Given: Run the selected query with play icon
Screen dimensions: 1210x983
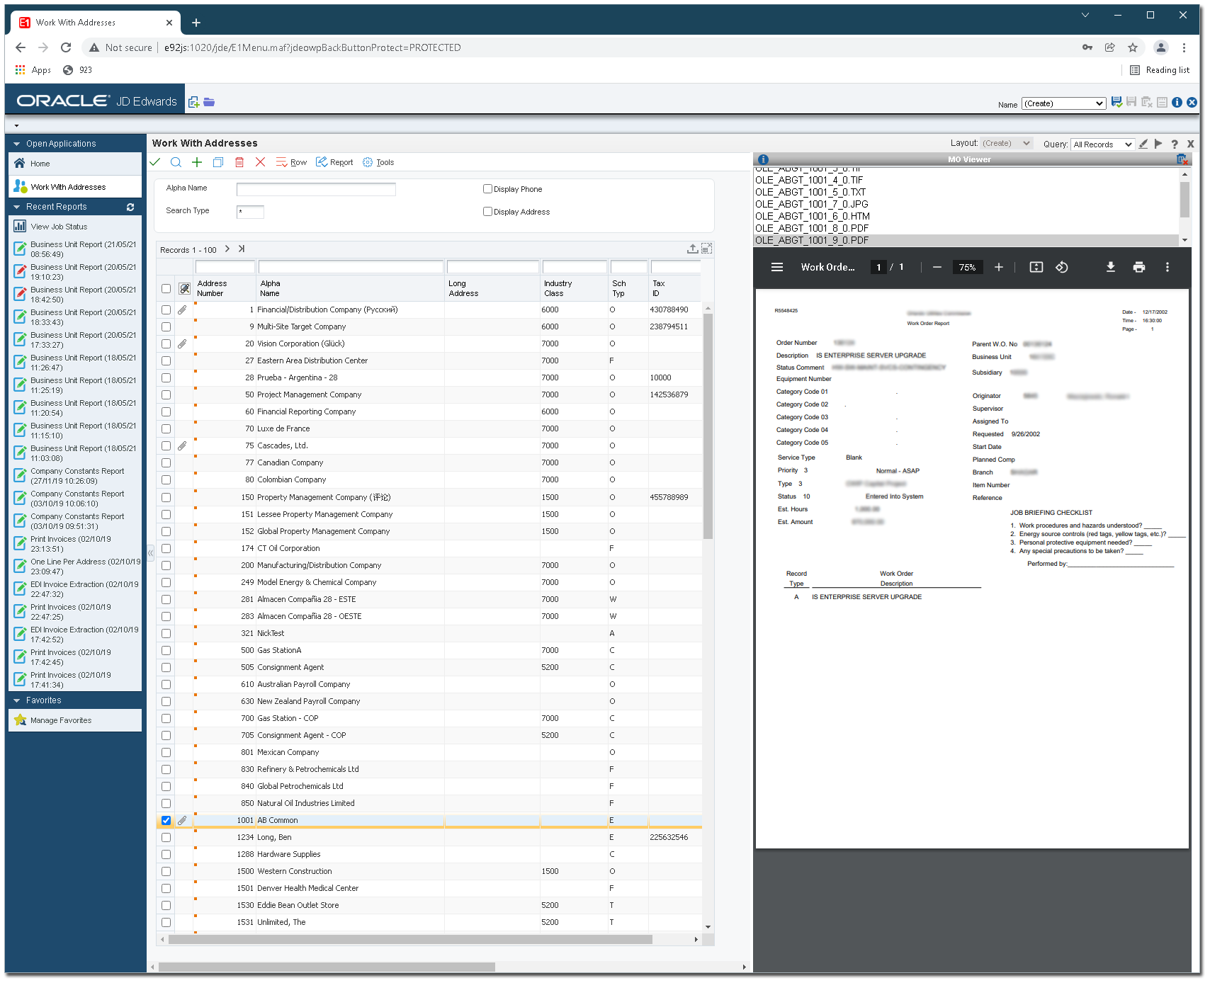Looking at the screenshot, I should tap(1159, 144).
